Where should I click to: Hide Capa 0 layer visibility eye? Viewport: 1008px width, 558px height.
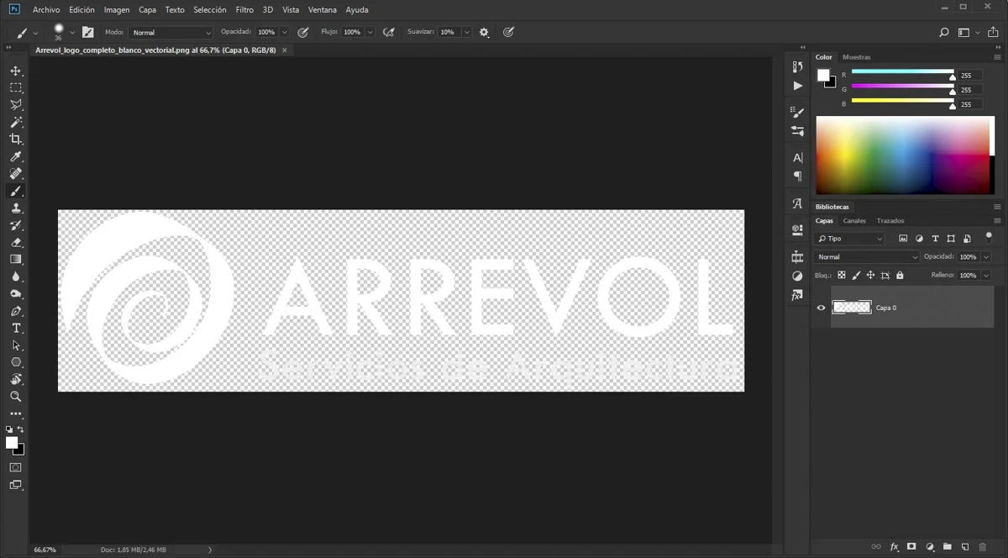point(821,308)
